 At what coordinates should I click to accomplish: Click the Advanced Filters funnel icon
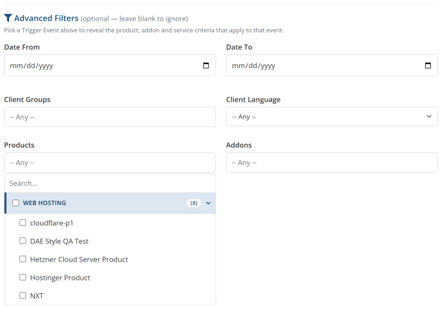[8, 18]
